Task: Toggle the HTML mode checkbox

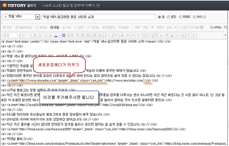Action: click(x=212, y=27)
